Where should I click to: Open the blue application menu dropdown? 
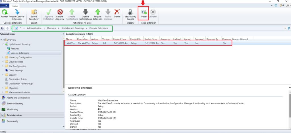pyautogui.click(x=5, y=6)
